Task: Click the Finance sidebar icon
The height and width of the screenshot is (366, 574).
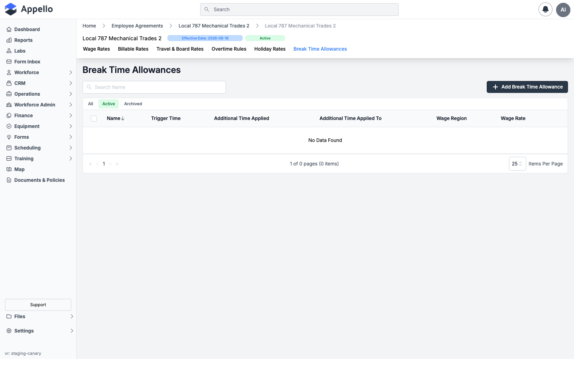Action: 9,116
